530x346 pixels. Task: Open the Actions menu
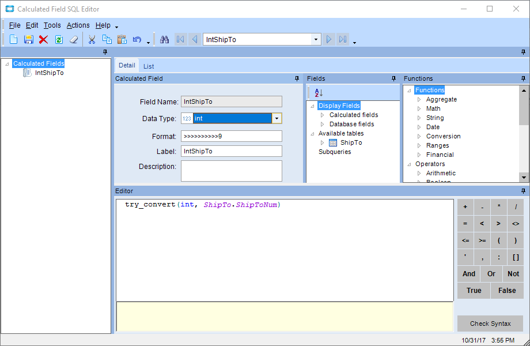tap(78, 25)
